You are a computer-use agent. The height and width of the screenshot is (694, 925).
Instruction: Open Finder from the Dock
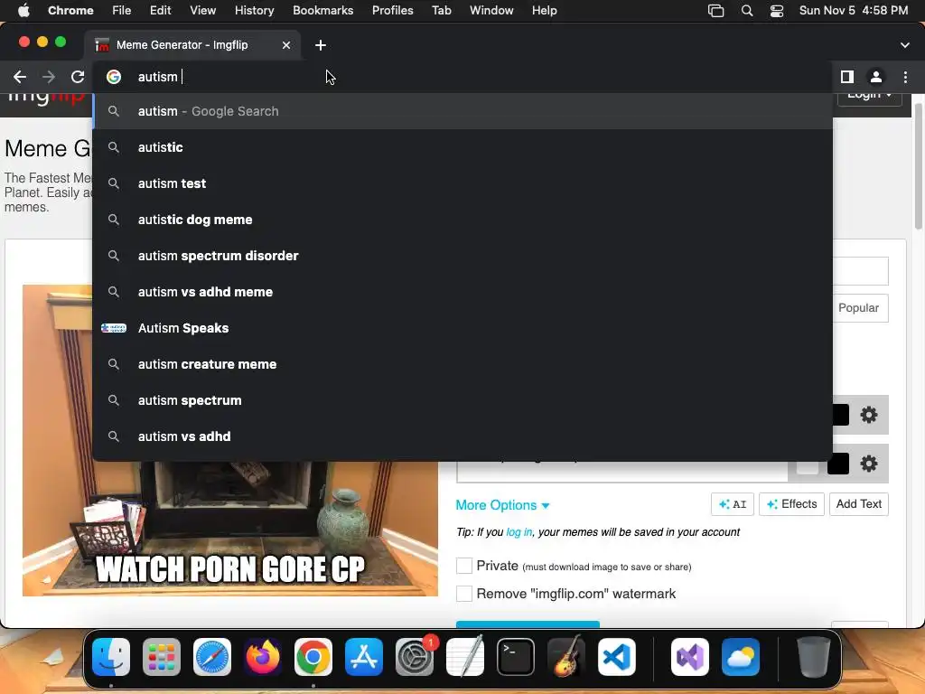pyautogui.click(x=111, y=657)
